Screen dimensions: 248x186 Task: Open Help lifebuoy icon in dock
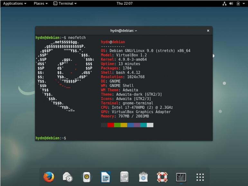[x=162, y=177]
